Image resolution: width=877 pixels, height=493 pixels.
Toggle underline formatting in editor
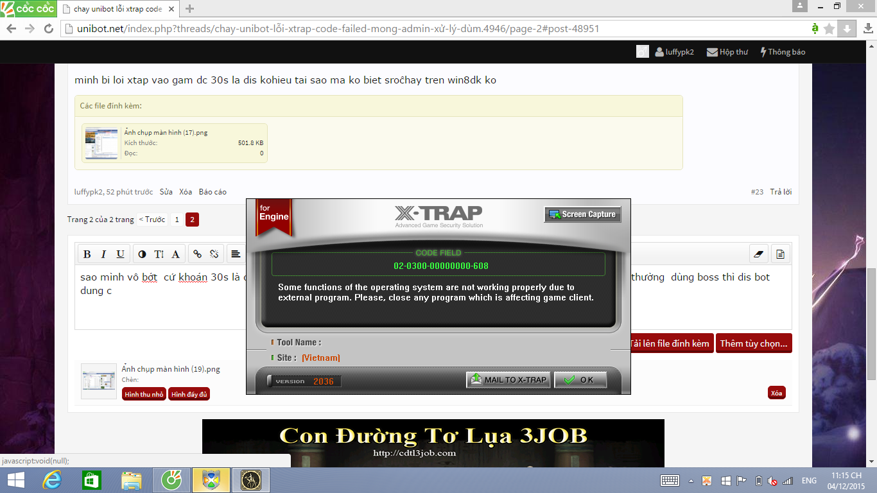click(121, 254)
